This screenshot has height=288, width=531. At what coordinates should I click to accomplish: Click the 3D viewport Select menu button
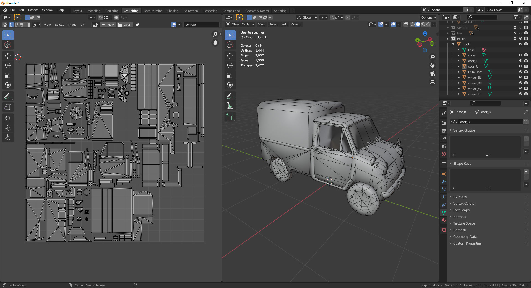(274, 24)
